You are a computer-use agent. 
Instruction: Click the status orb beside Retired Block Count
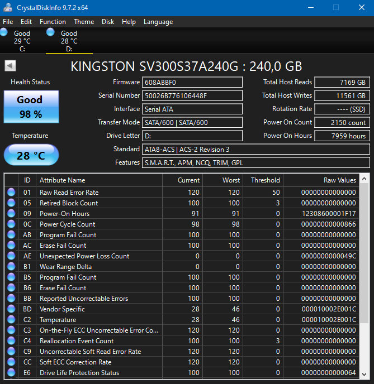[x=12, y=203]
